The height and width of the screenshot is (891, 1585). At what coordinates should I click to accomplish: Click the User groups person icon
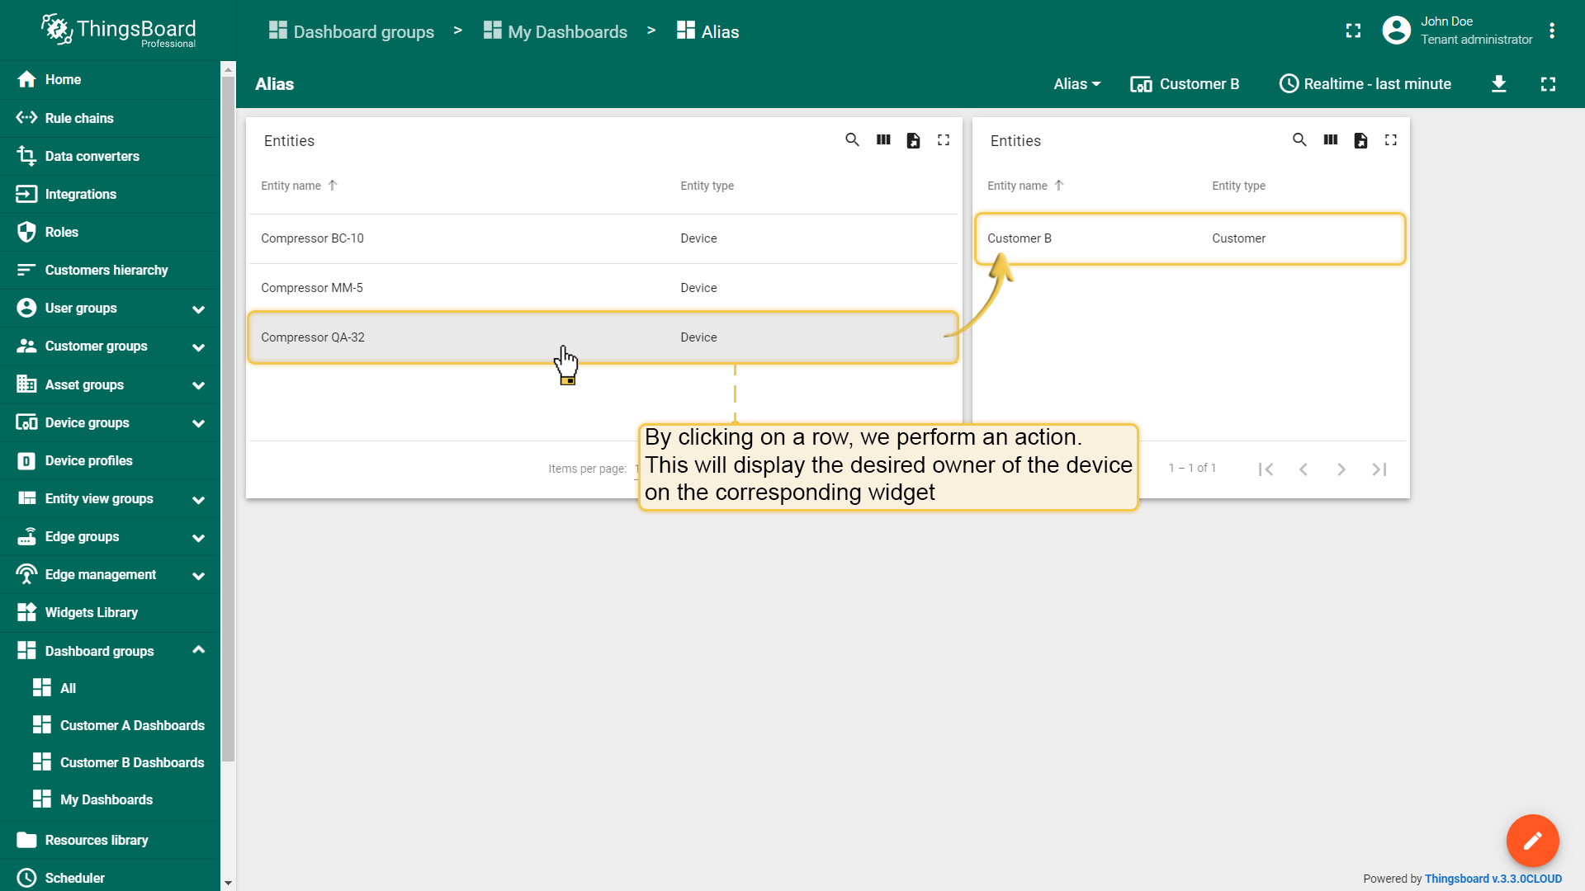coord(26,308)
